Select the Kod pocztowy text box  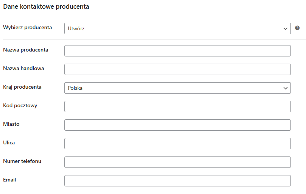[177, 106]
